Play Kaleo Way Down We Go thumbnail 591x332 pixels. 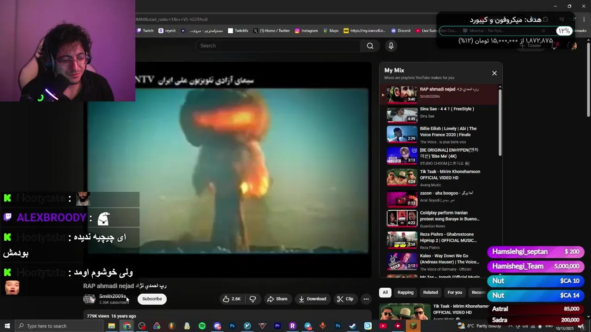point(402,261)
